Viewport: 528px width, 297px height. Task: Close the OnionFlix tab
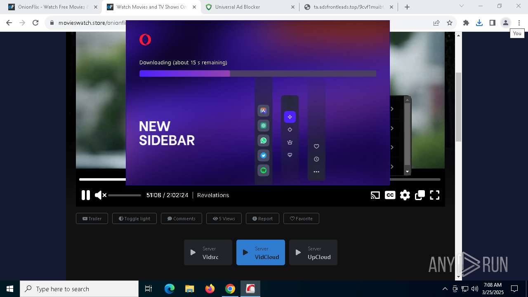point(96,7)
